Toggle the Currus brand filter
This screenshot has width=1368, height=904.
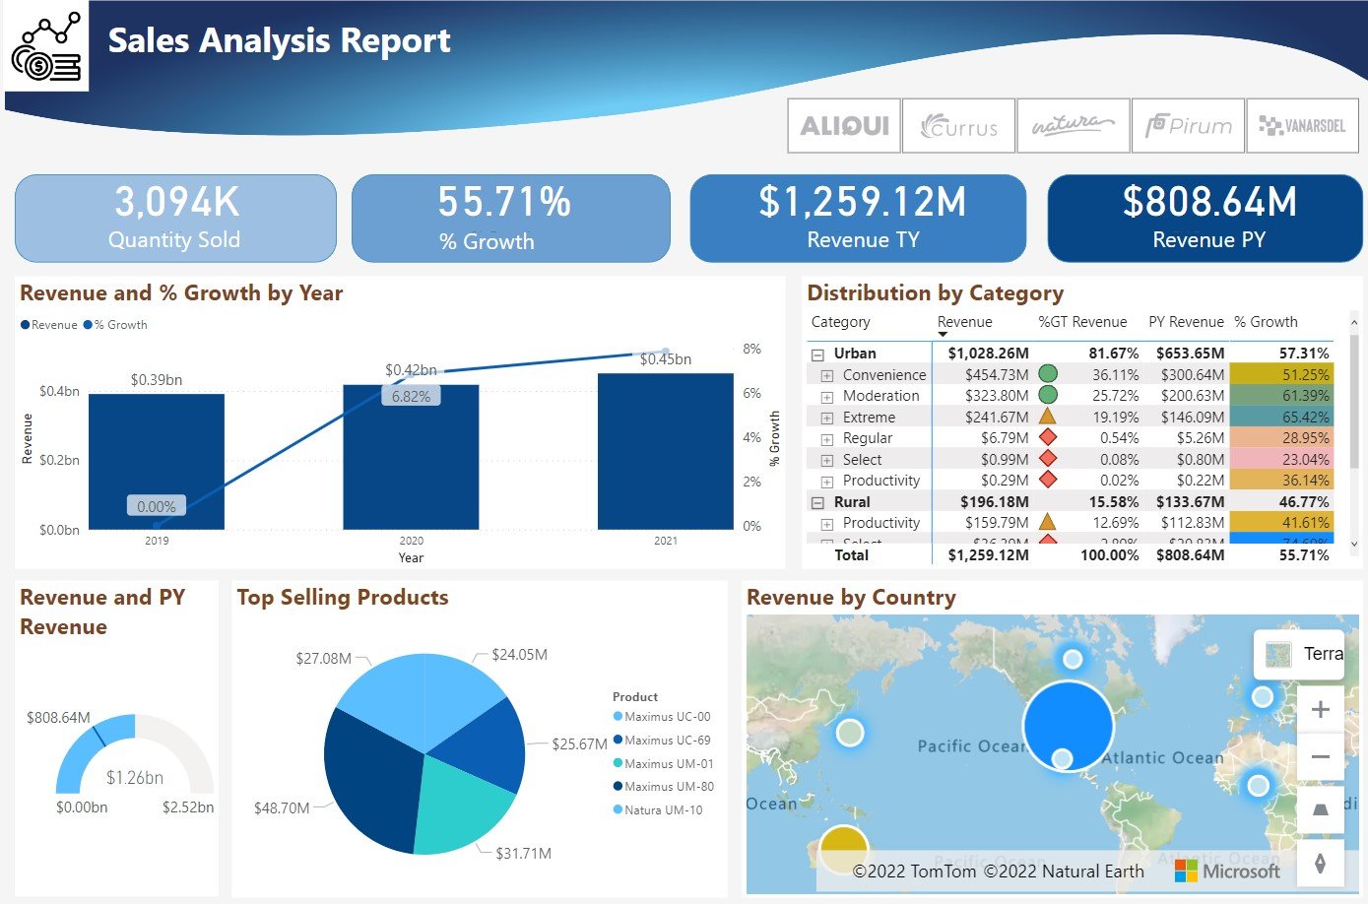958,125
